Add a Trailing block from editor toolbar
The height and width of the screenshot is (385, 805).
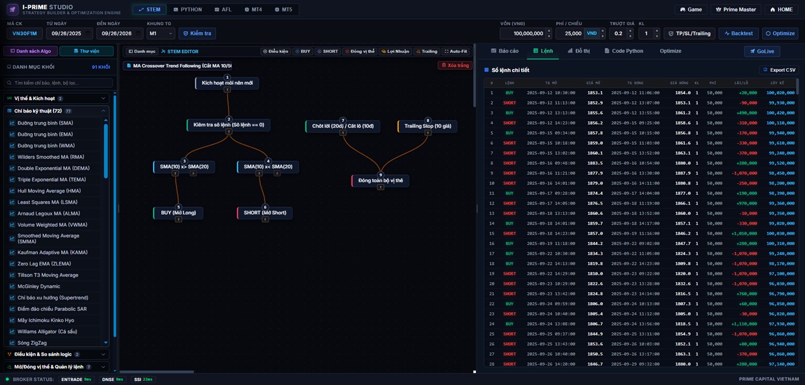pos(426,52)
